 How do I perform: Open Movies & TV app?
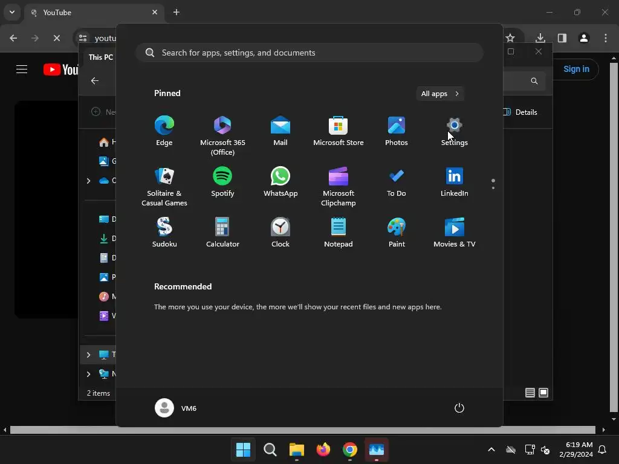coord(455,233)
